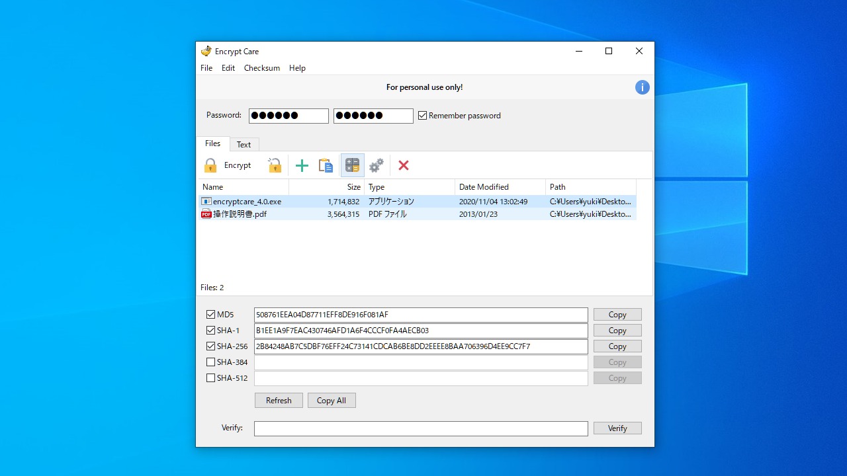
Task: Copy the SHA-256 hash value
Action: [x=617, y=346]
